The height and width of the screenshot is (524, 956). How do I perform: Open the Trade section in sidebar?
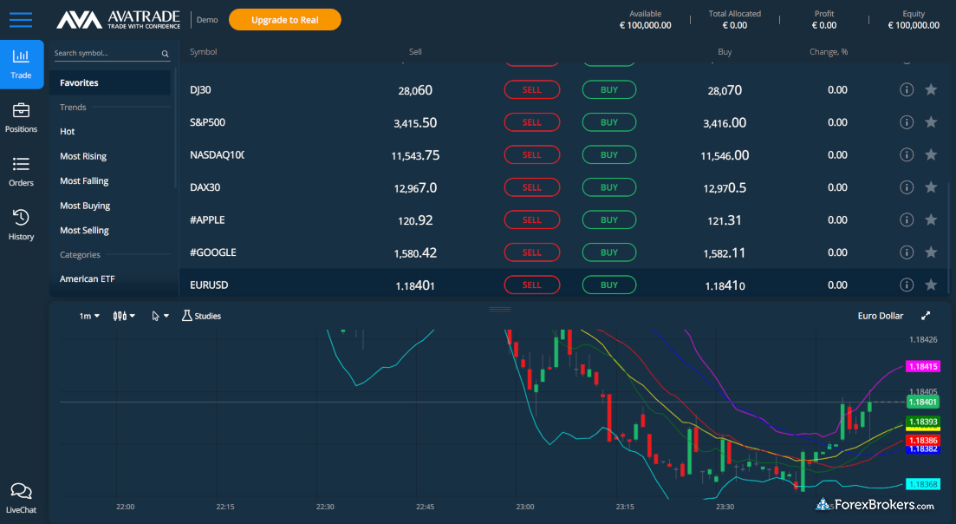click(22, 64)
